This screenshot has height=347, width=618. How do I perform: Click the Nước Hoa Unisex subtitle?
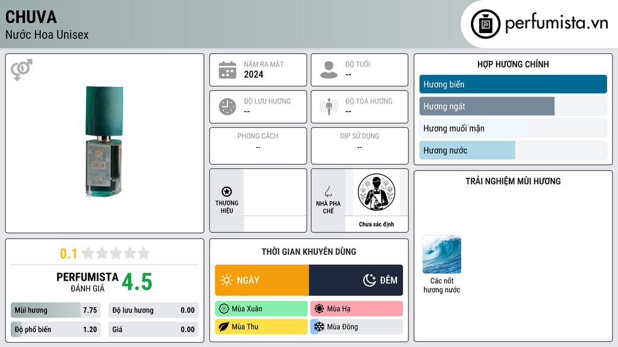tap(47, 34)
